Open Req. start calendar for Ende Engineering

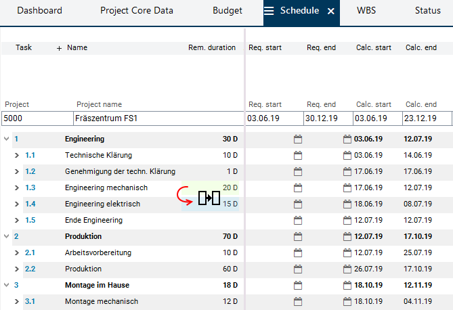pyautogui.click(x=298, y=221)
